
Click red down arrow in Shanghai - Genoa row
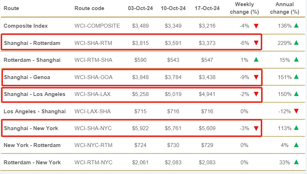coord(256,77)
